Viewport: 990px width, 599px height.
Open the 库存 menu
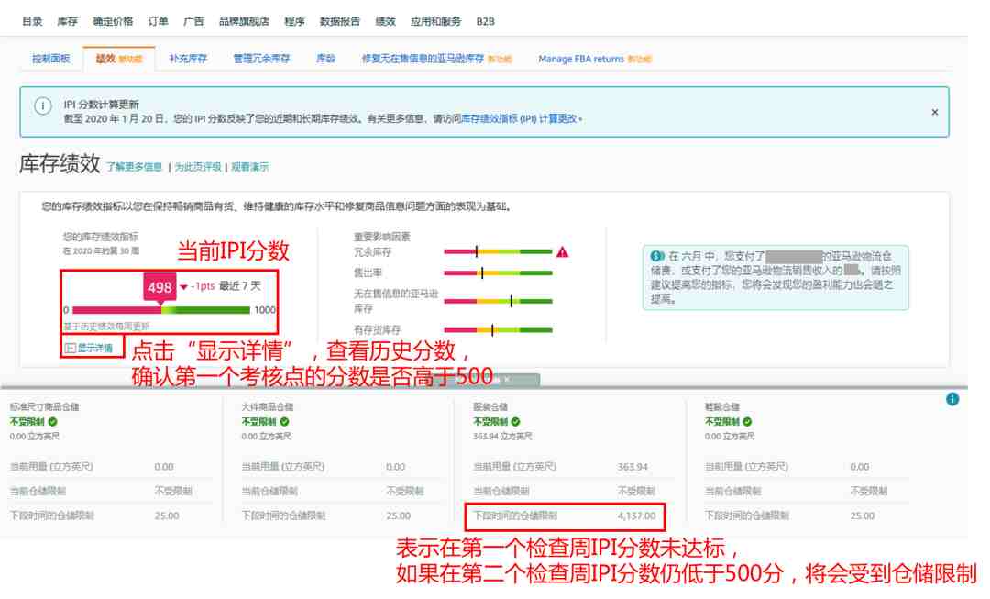click(x=67, y=21)
